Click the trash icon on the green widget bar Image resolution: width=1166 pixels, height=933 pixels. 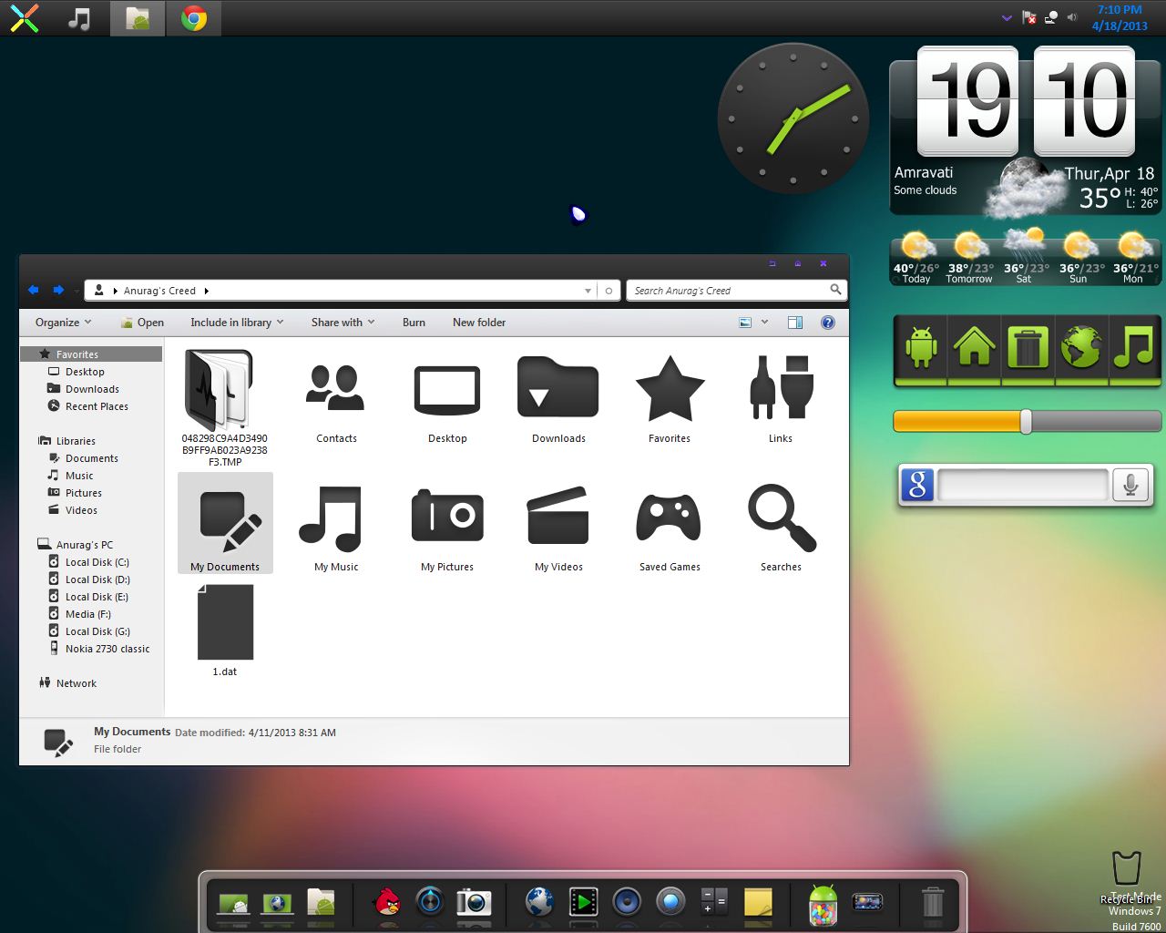pyautogui.click(x=1027, y=347)
